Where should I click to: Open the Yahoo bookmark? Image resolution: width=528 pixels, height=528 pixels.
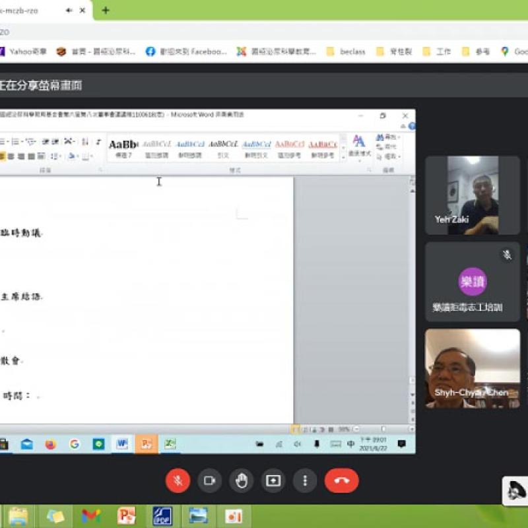click(23, 51)
